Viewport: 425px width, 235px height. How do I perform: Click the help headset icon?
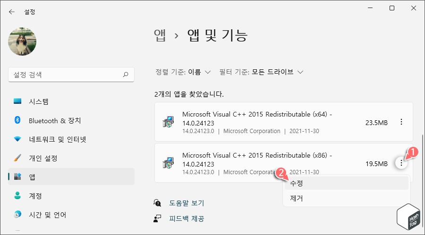click(x=157, y=203)
